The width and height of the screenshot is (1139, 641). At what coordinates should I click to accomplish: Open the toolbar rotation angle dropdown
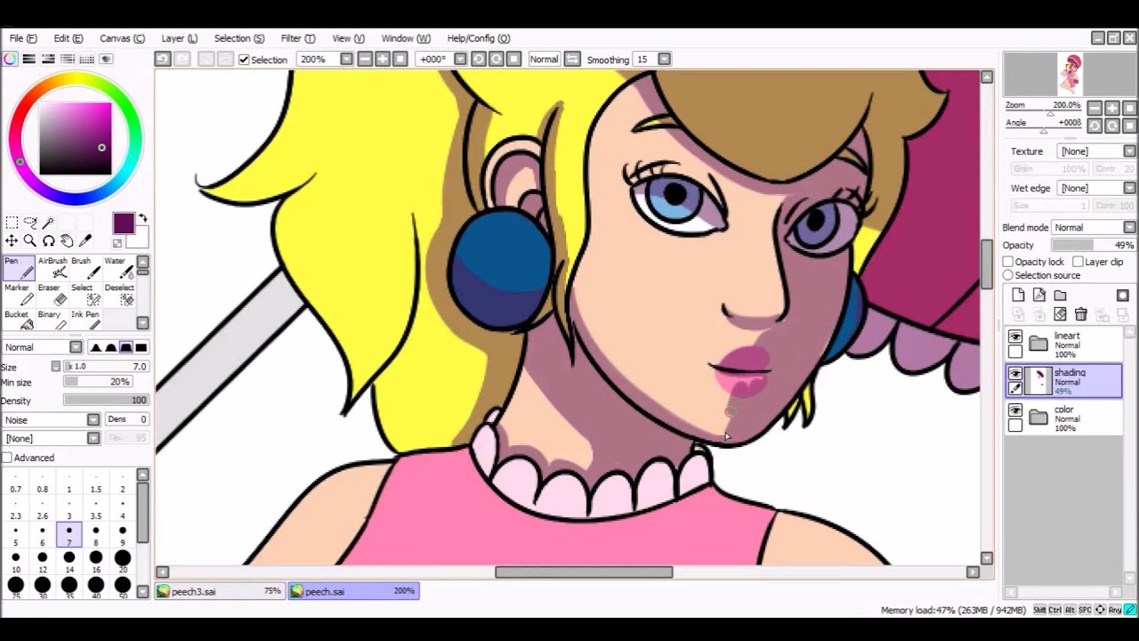coord(460,59)
